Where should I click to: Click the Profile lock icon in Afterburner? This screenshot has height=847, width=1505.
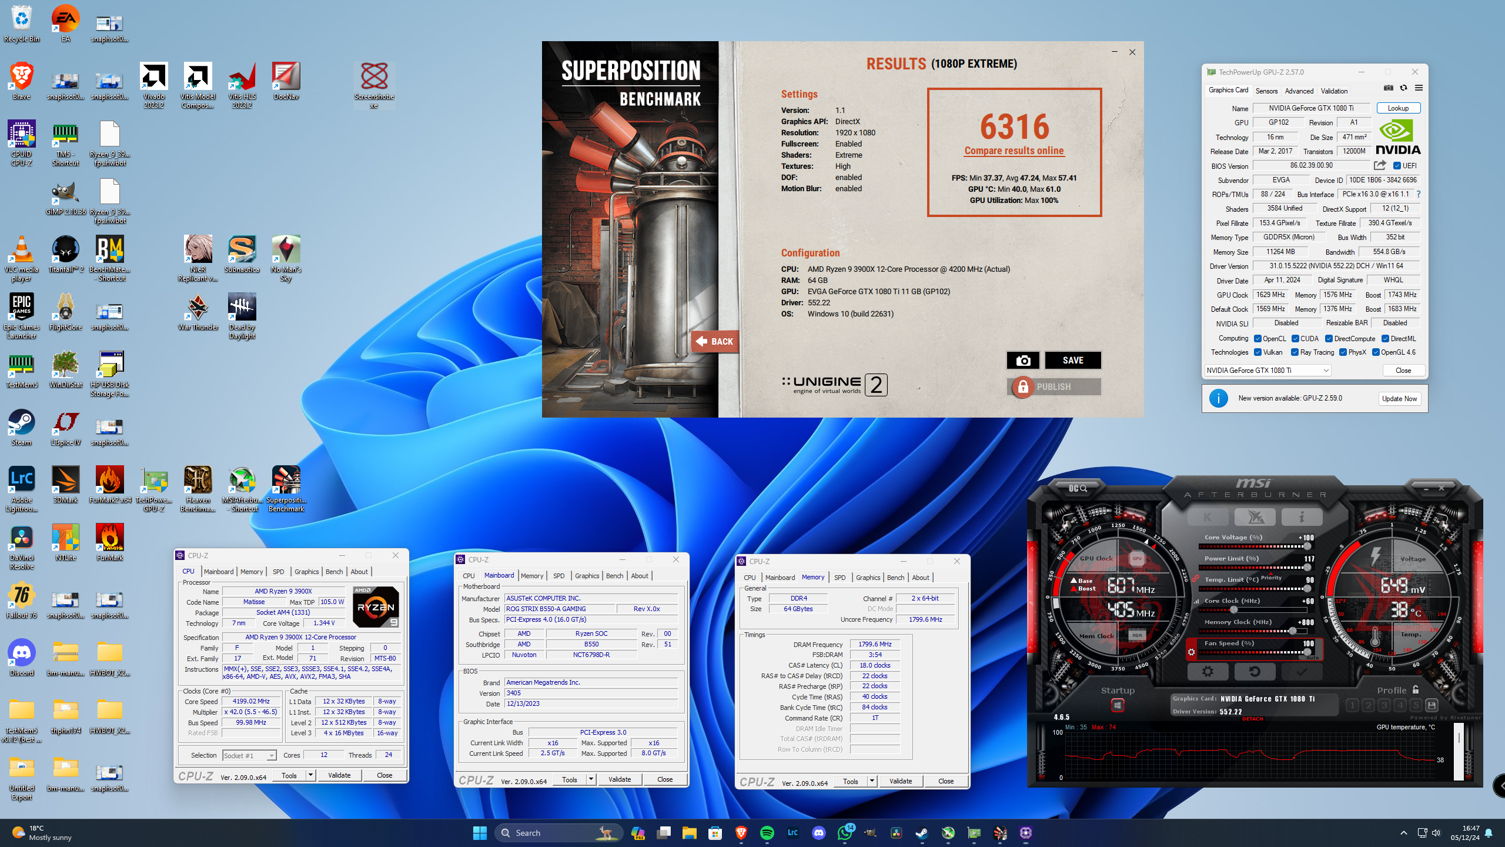[x=1416, y=689]
